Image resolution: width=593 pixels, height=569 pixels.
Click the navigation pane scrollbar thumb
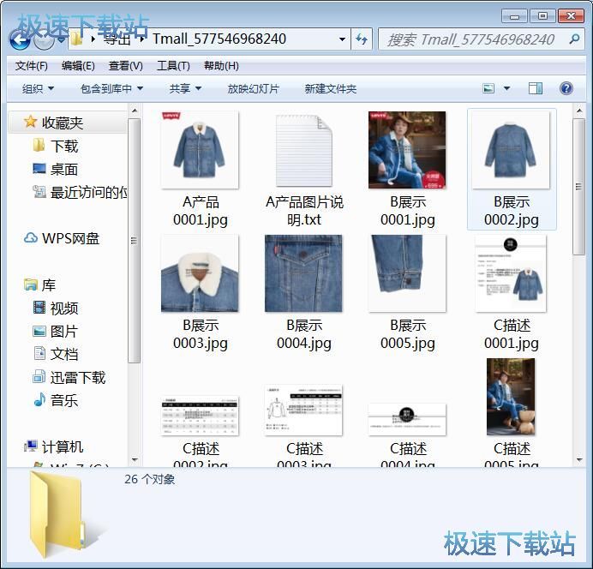[135, 241]
